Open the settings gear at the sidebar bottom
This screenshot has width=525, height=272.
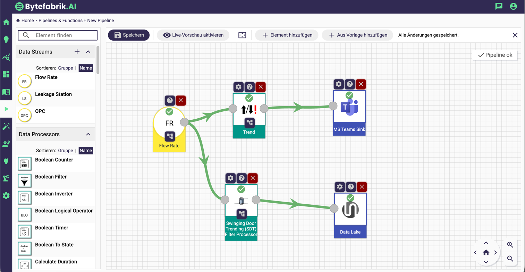click(6, 196)
